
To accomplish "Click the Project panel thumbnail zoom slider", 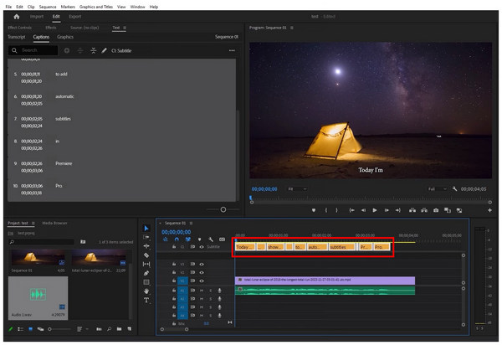I will tap(59, 329).
